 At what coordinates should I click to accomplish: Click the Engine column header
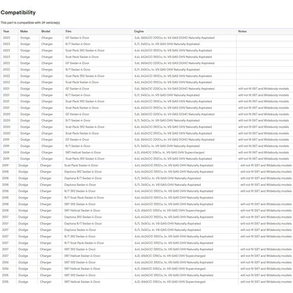coord(139,31)
